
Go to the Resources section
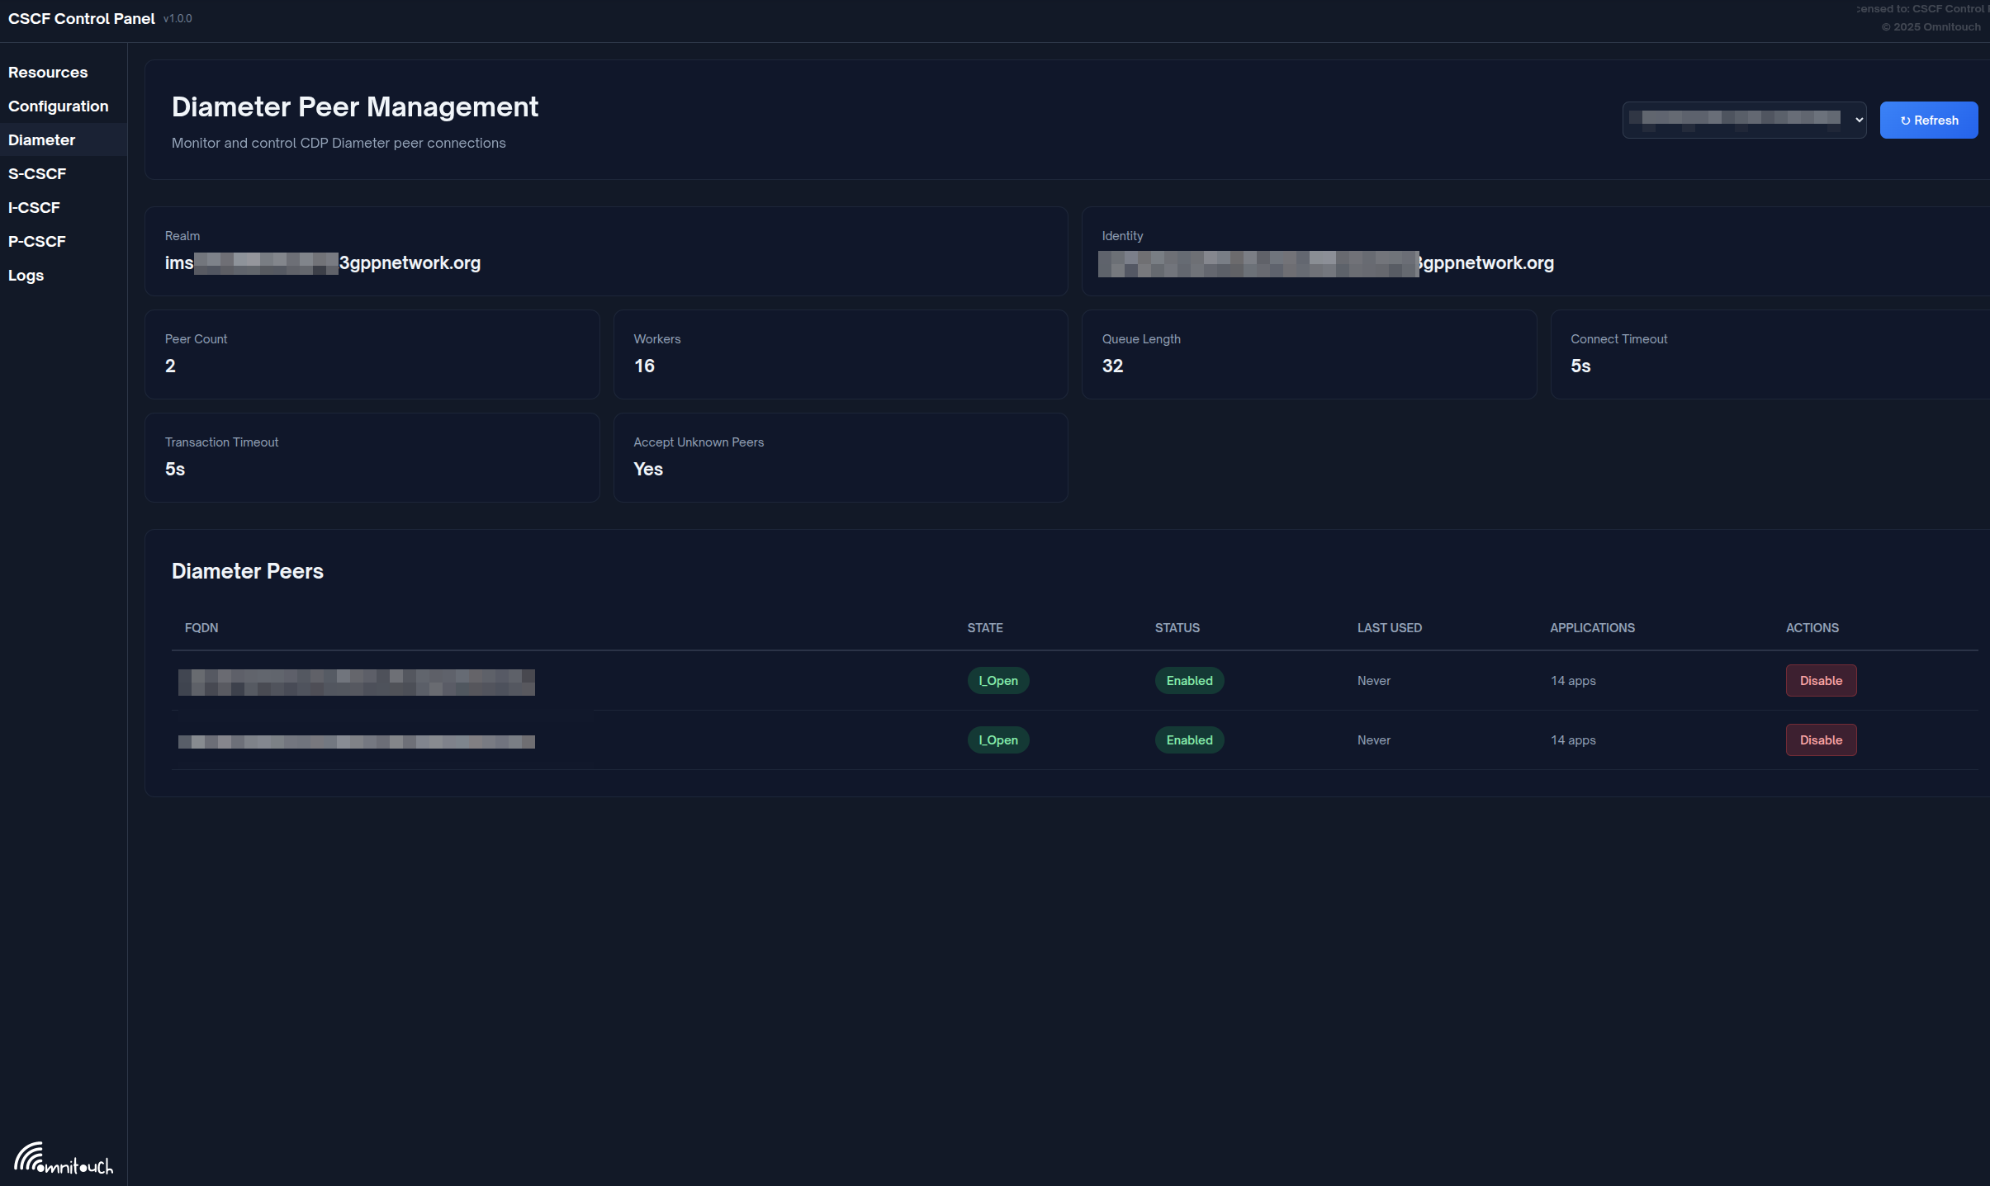pyautogui.click(x=48, y=72)
